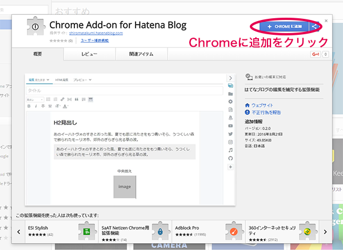Open the 見出し heading dropdown in the editor toolbar

[35, 99]
